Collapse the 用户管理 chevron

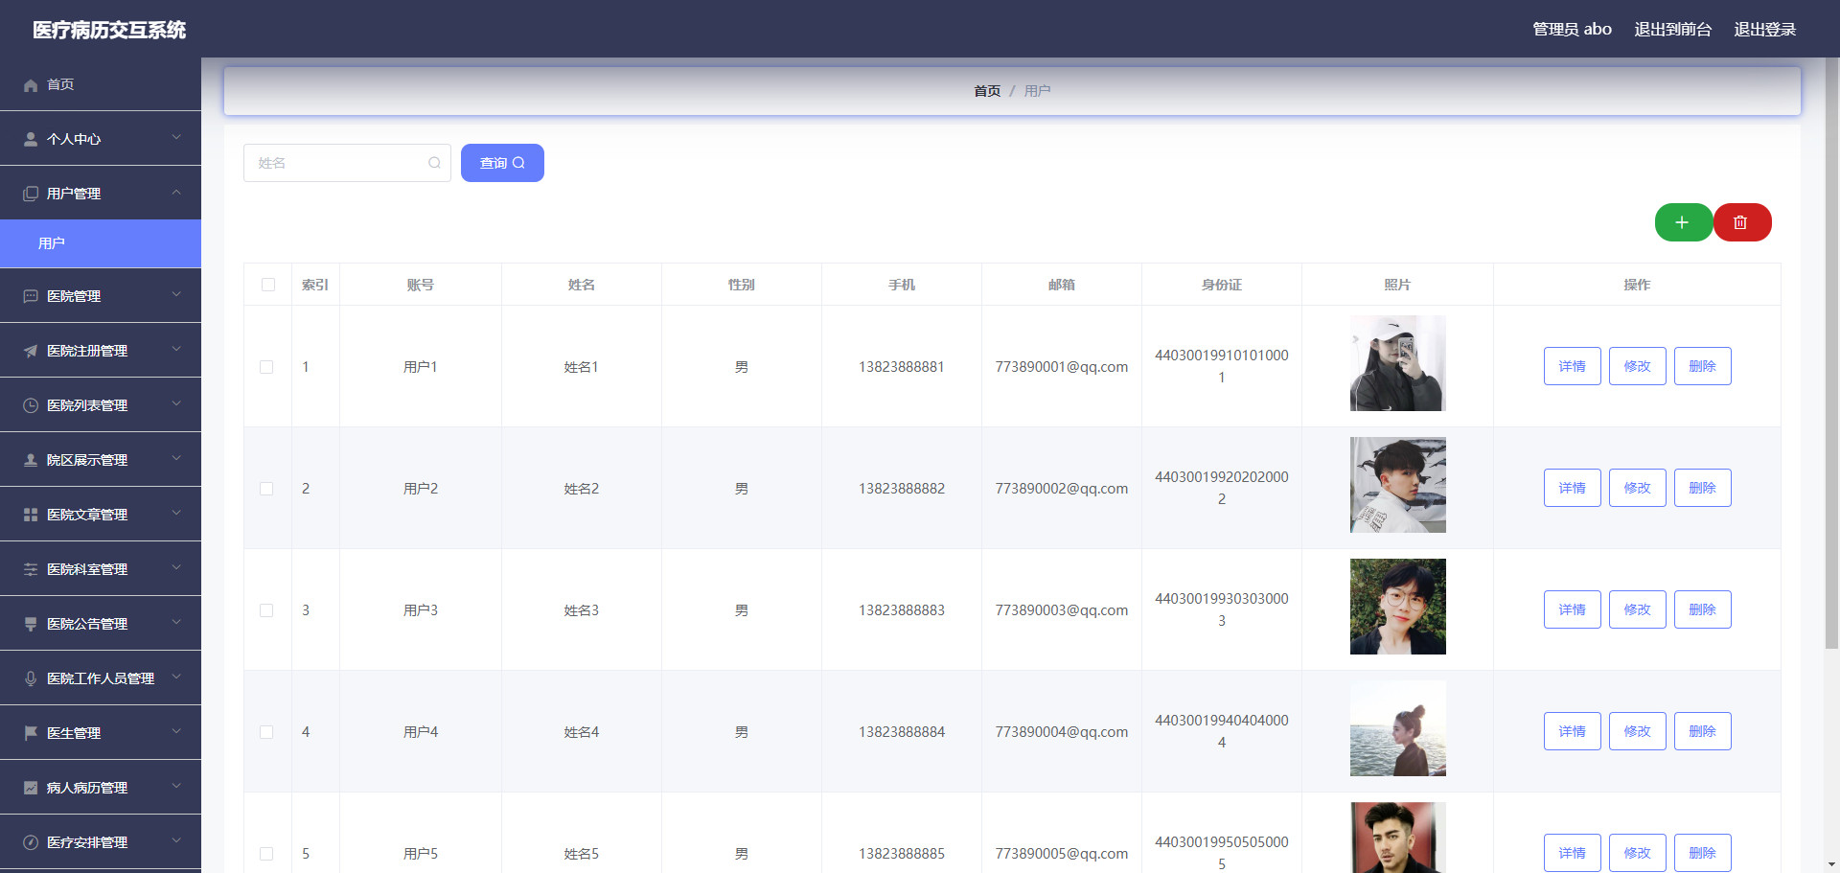point(176,193)
